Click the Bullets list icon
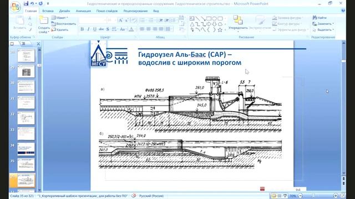 pos(143,20)
